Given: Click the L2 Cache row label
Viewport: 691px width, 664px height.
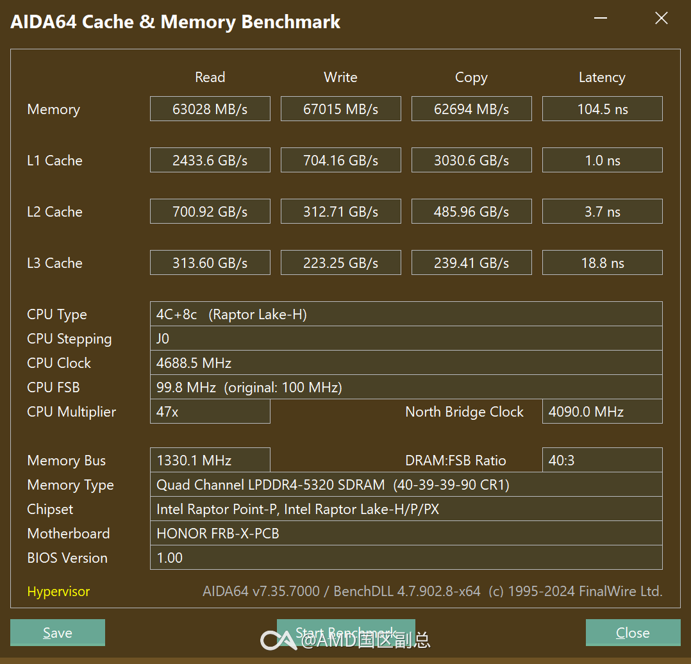Looking at the screenshot, I should (54, 212).
